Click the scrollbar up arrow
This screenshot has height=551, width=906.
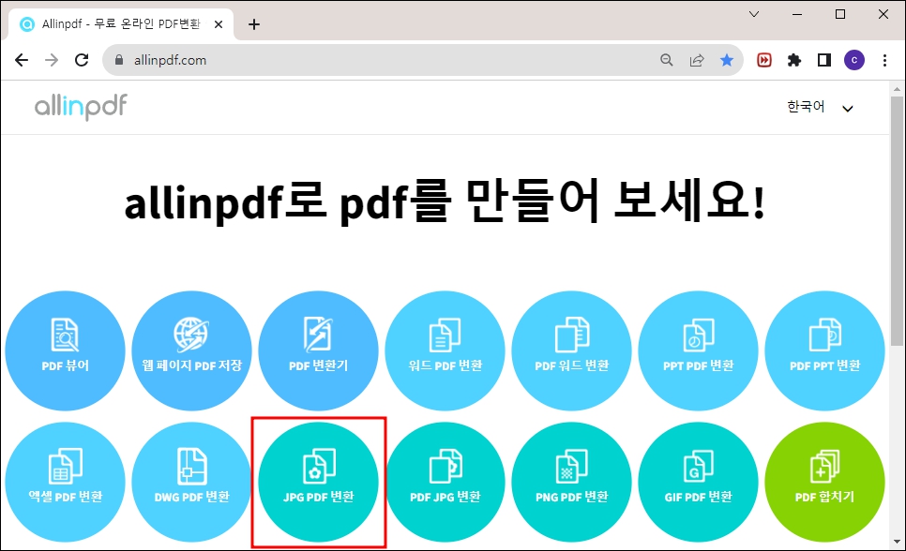click(897, 89)
